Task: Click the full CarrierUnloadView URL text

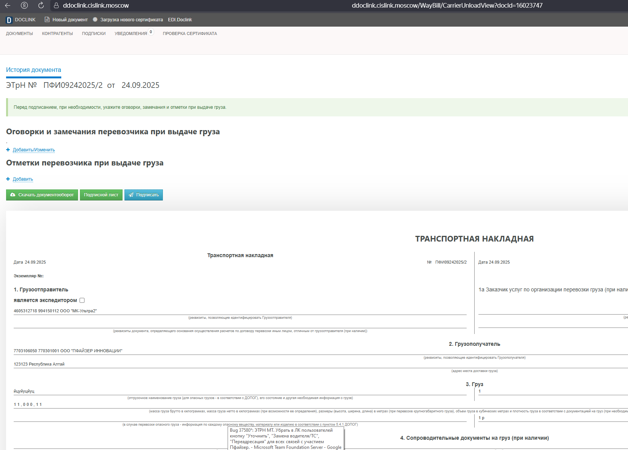Action: click(x=447, y=5)
